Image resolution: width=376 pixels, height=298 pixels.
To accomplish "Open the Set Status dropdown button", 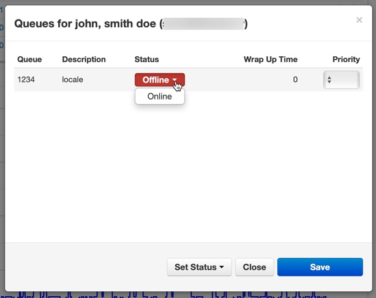I will [199, 267].
